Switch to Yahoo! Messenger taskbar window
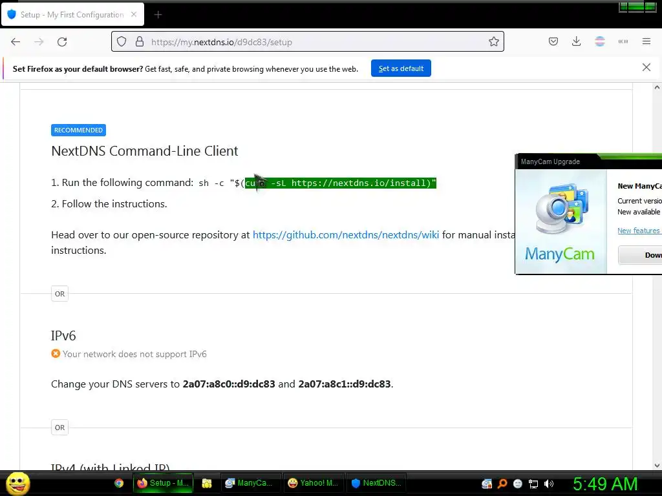This screenshot has width=662, height=496. [x=313, y=483]
